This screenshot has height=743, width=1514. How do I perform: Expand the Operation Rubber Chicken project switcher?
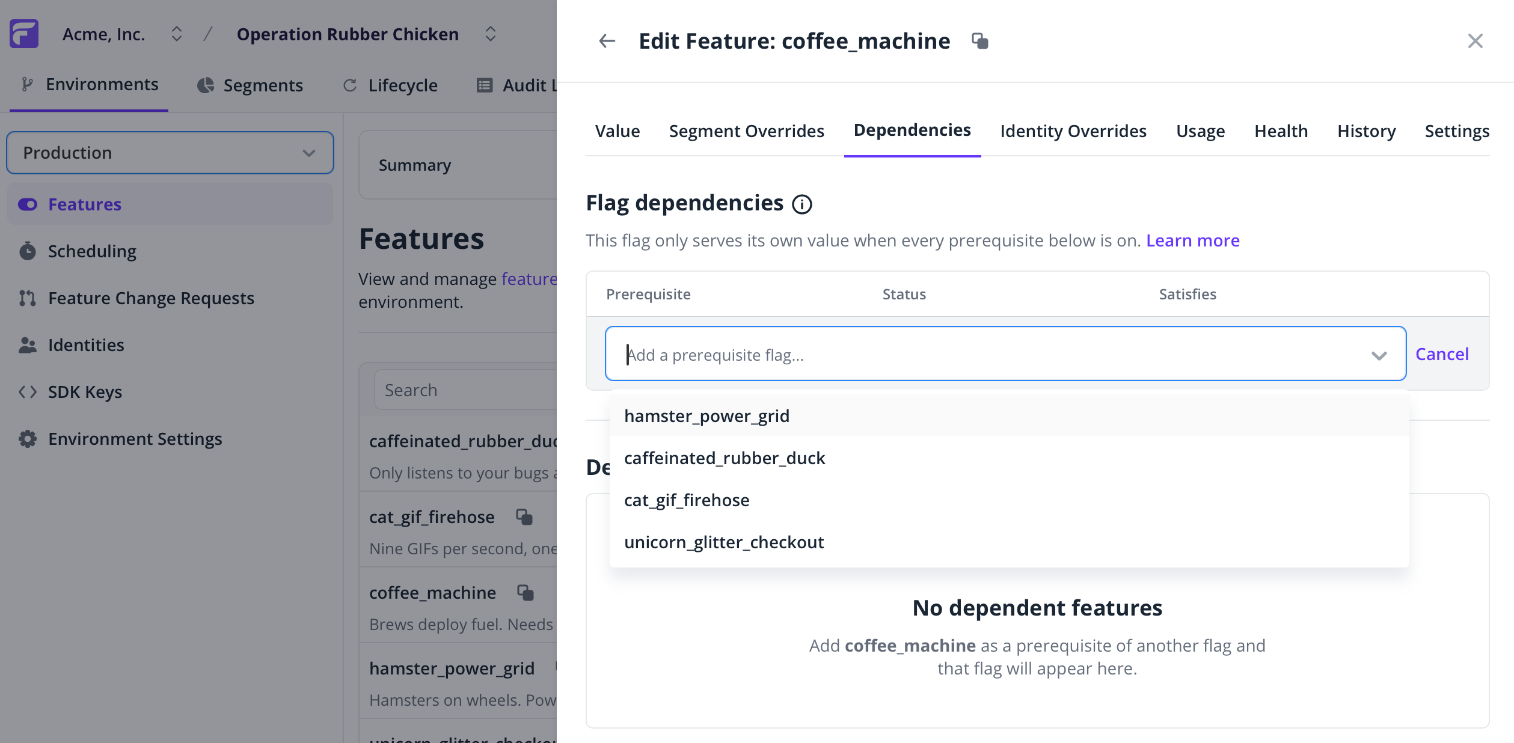pos(491,34)
